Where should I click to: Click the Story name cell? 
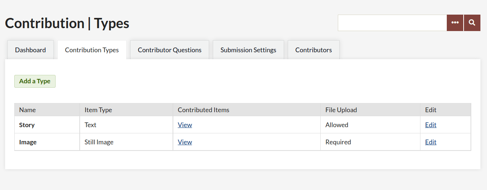tap(27, 125)
